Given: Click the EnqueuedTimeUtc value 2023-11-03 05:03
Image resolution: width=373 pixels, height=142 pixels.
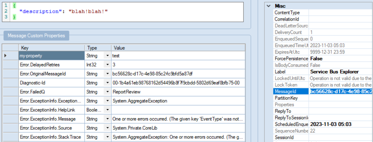Looking at the screenshot, I should tap(341, 45).
